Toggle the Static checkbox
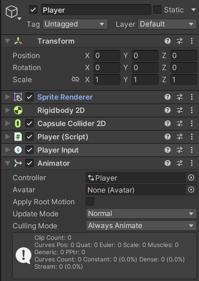 pos(157,10)
